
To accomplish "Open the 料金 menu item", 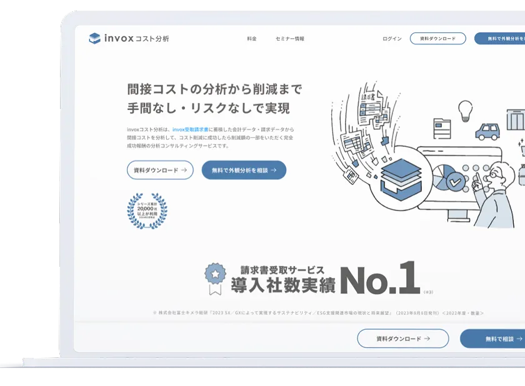I will [x=252, y=39].
